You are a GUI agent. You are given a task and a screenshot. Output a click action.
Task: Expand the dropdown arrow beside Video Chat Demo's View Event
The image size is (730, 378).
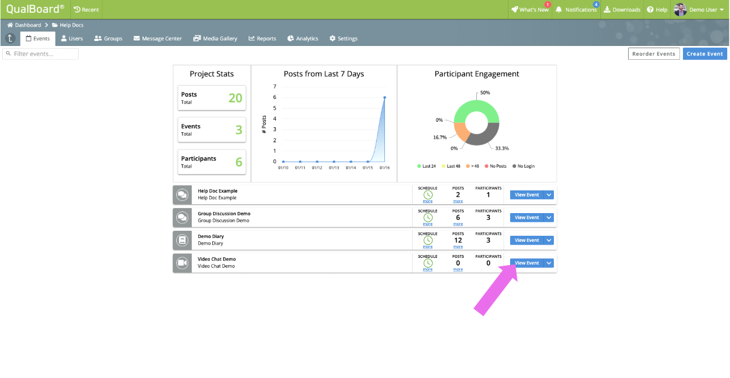click(x=549, y=263)
